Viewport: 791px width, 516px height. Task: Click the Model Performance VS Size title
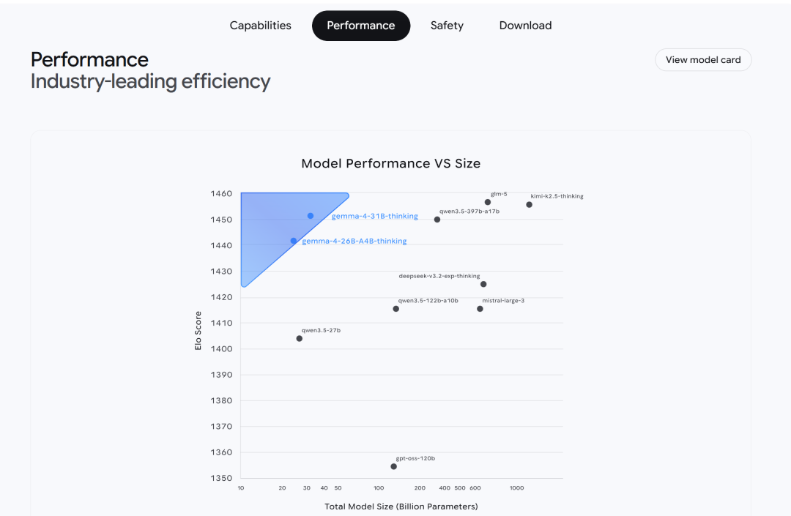pos(391,163)
